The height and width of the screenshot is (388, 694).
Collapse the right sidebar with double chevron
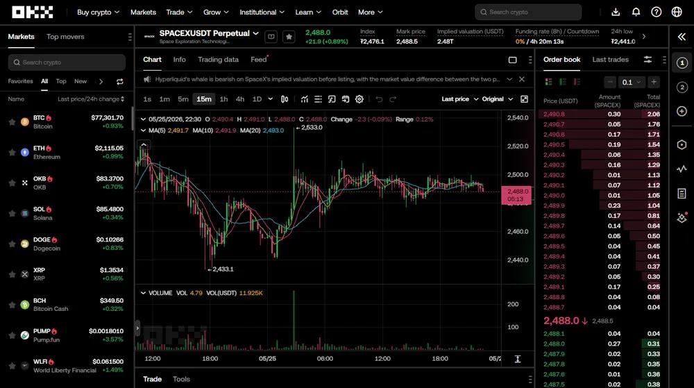click(682, 37)
